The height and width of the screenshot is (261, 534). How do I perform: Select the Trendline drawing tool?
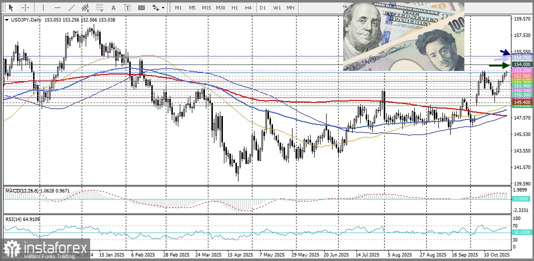click(x=72, y=7)
